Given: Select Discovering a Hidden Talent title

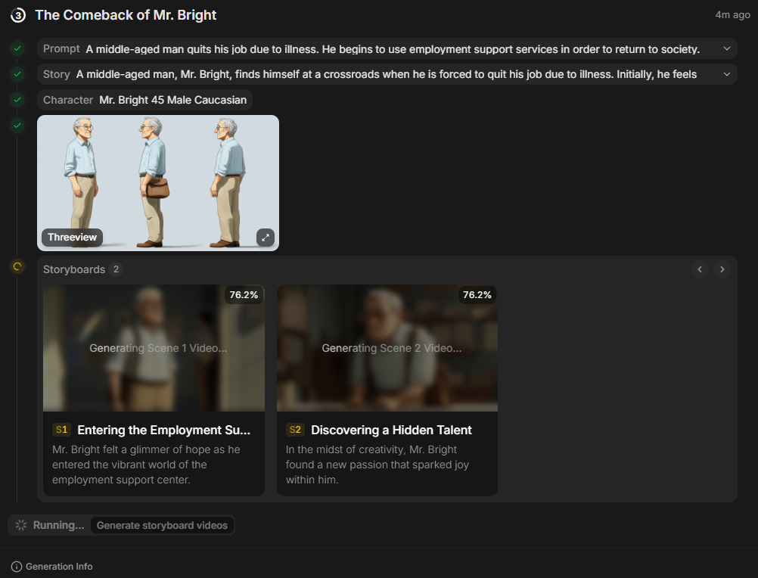Looking at the screenshot, I should tap(391, 430).
